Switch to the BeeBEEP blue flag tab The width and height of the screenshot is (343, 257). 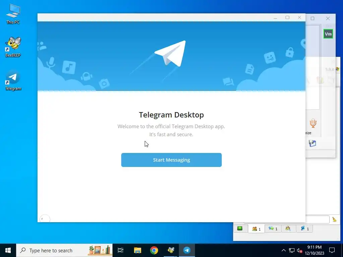click(x=304, y=229)
